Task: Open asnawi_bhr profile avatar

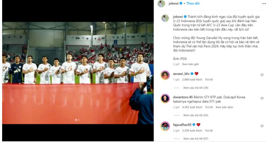Action: click(165, 75)
